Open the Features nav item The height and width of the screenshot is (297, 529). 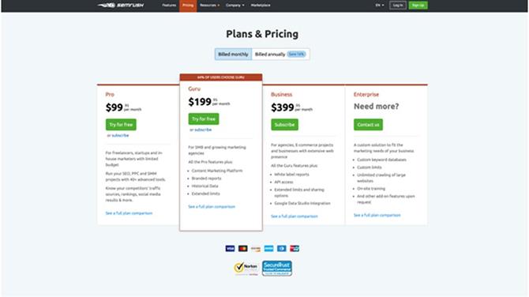click(x=169, y=6)
